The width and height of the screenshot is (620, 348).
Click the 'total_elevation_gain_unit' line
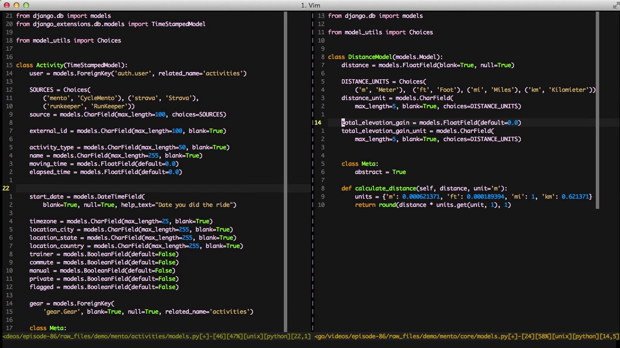point(418,130)
